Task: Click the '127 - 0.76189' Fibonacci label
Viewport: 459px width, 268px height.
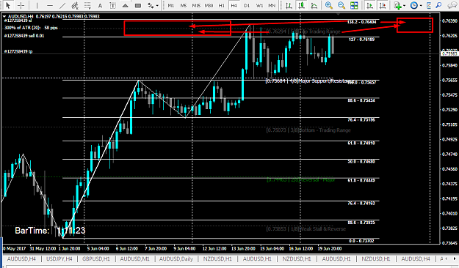Action: click(x=361, y=40)
